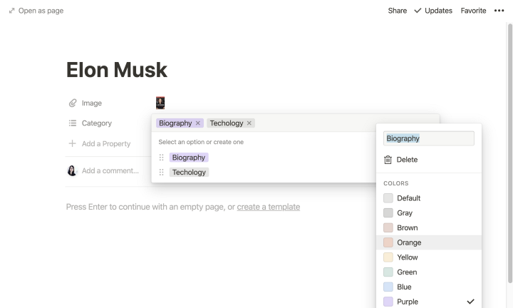The height and width of the screenshot is (308, 513).
Task: Open the book cover image thumbnail
Action: 160,103
